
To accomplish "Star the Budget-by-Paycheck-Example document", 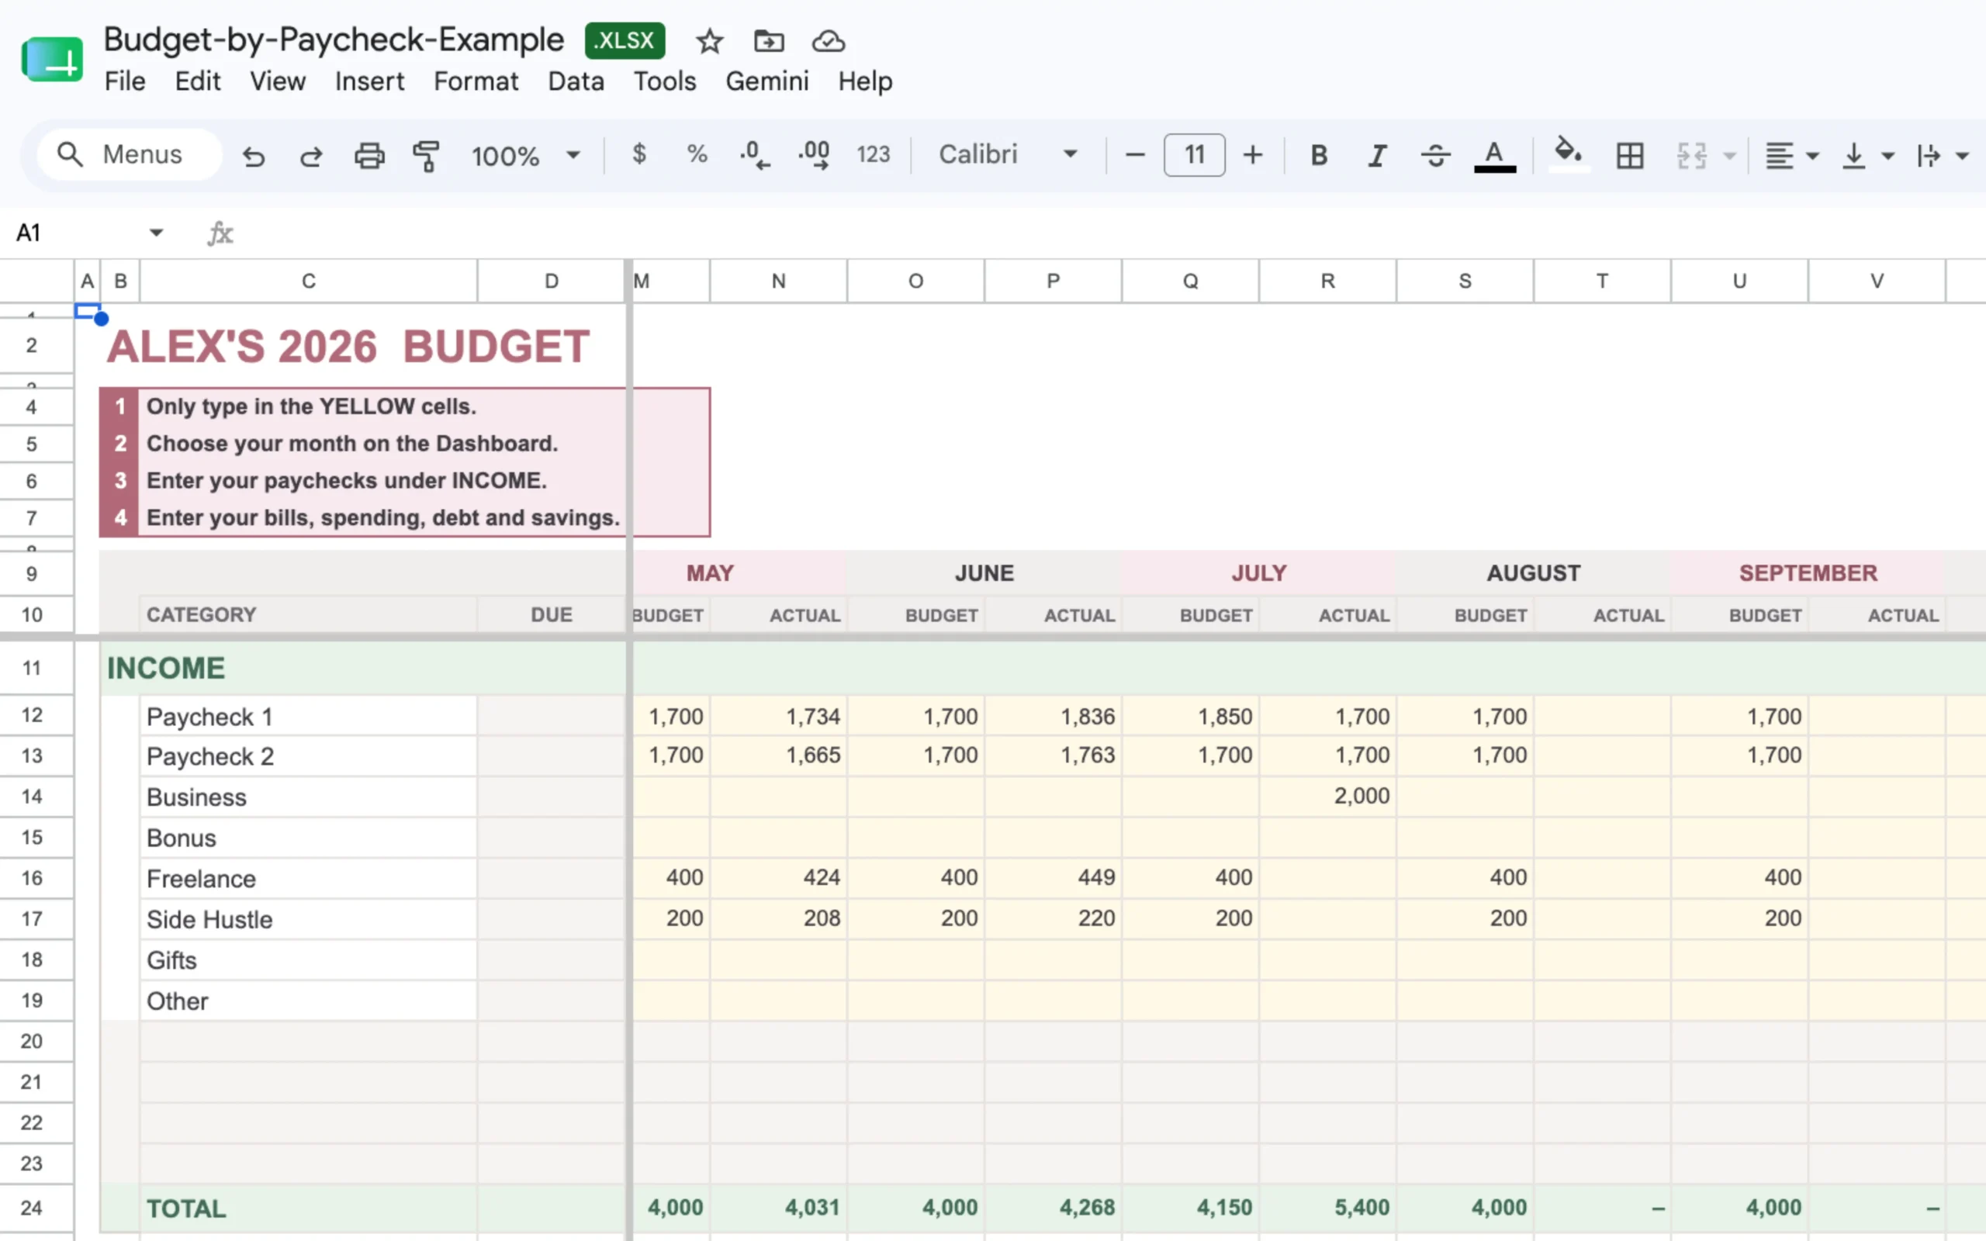I will coord(709,41).
